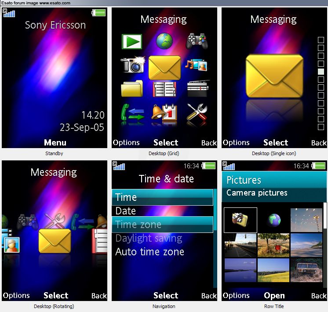Viewport: 328px width, 312px height.
Task: Open the camera icon in the grid menu
Action: pos(133,65)
